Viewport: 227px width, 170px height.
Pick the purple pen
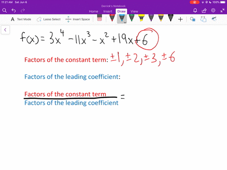(x=151, y=18)
